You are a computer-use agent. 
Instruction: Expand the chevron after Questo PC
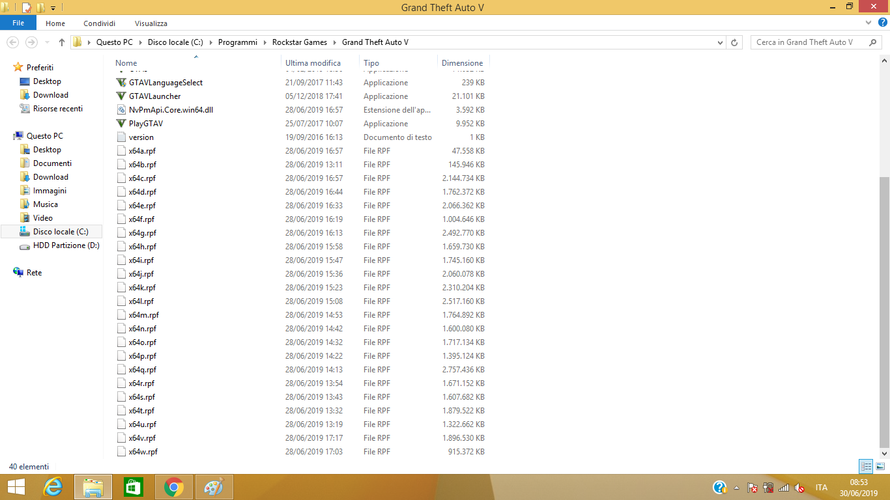140,42
